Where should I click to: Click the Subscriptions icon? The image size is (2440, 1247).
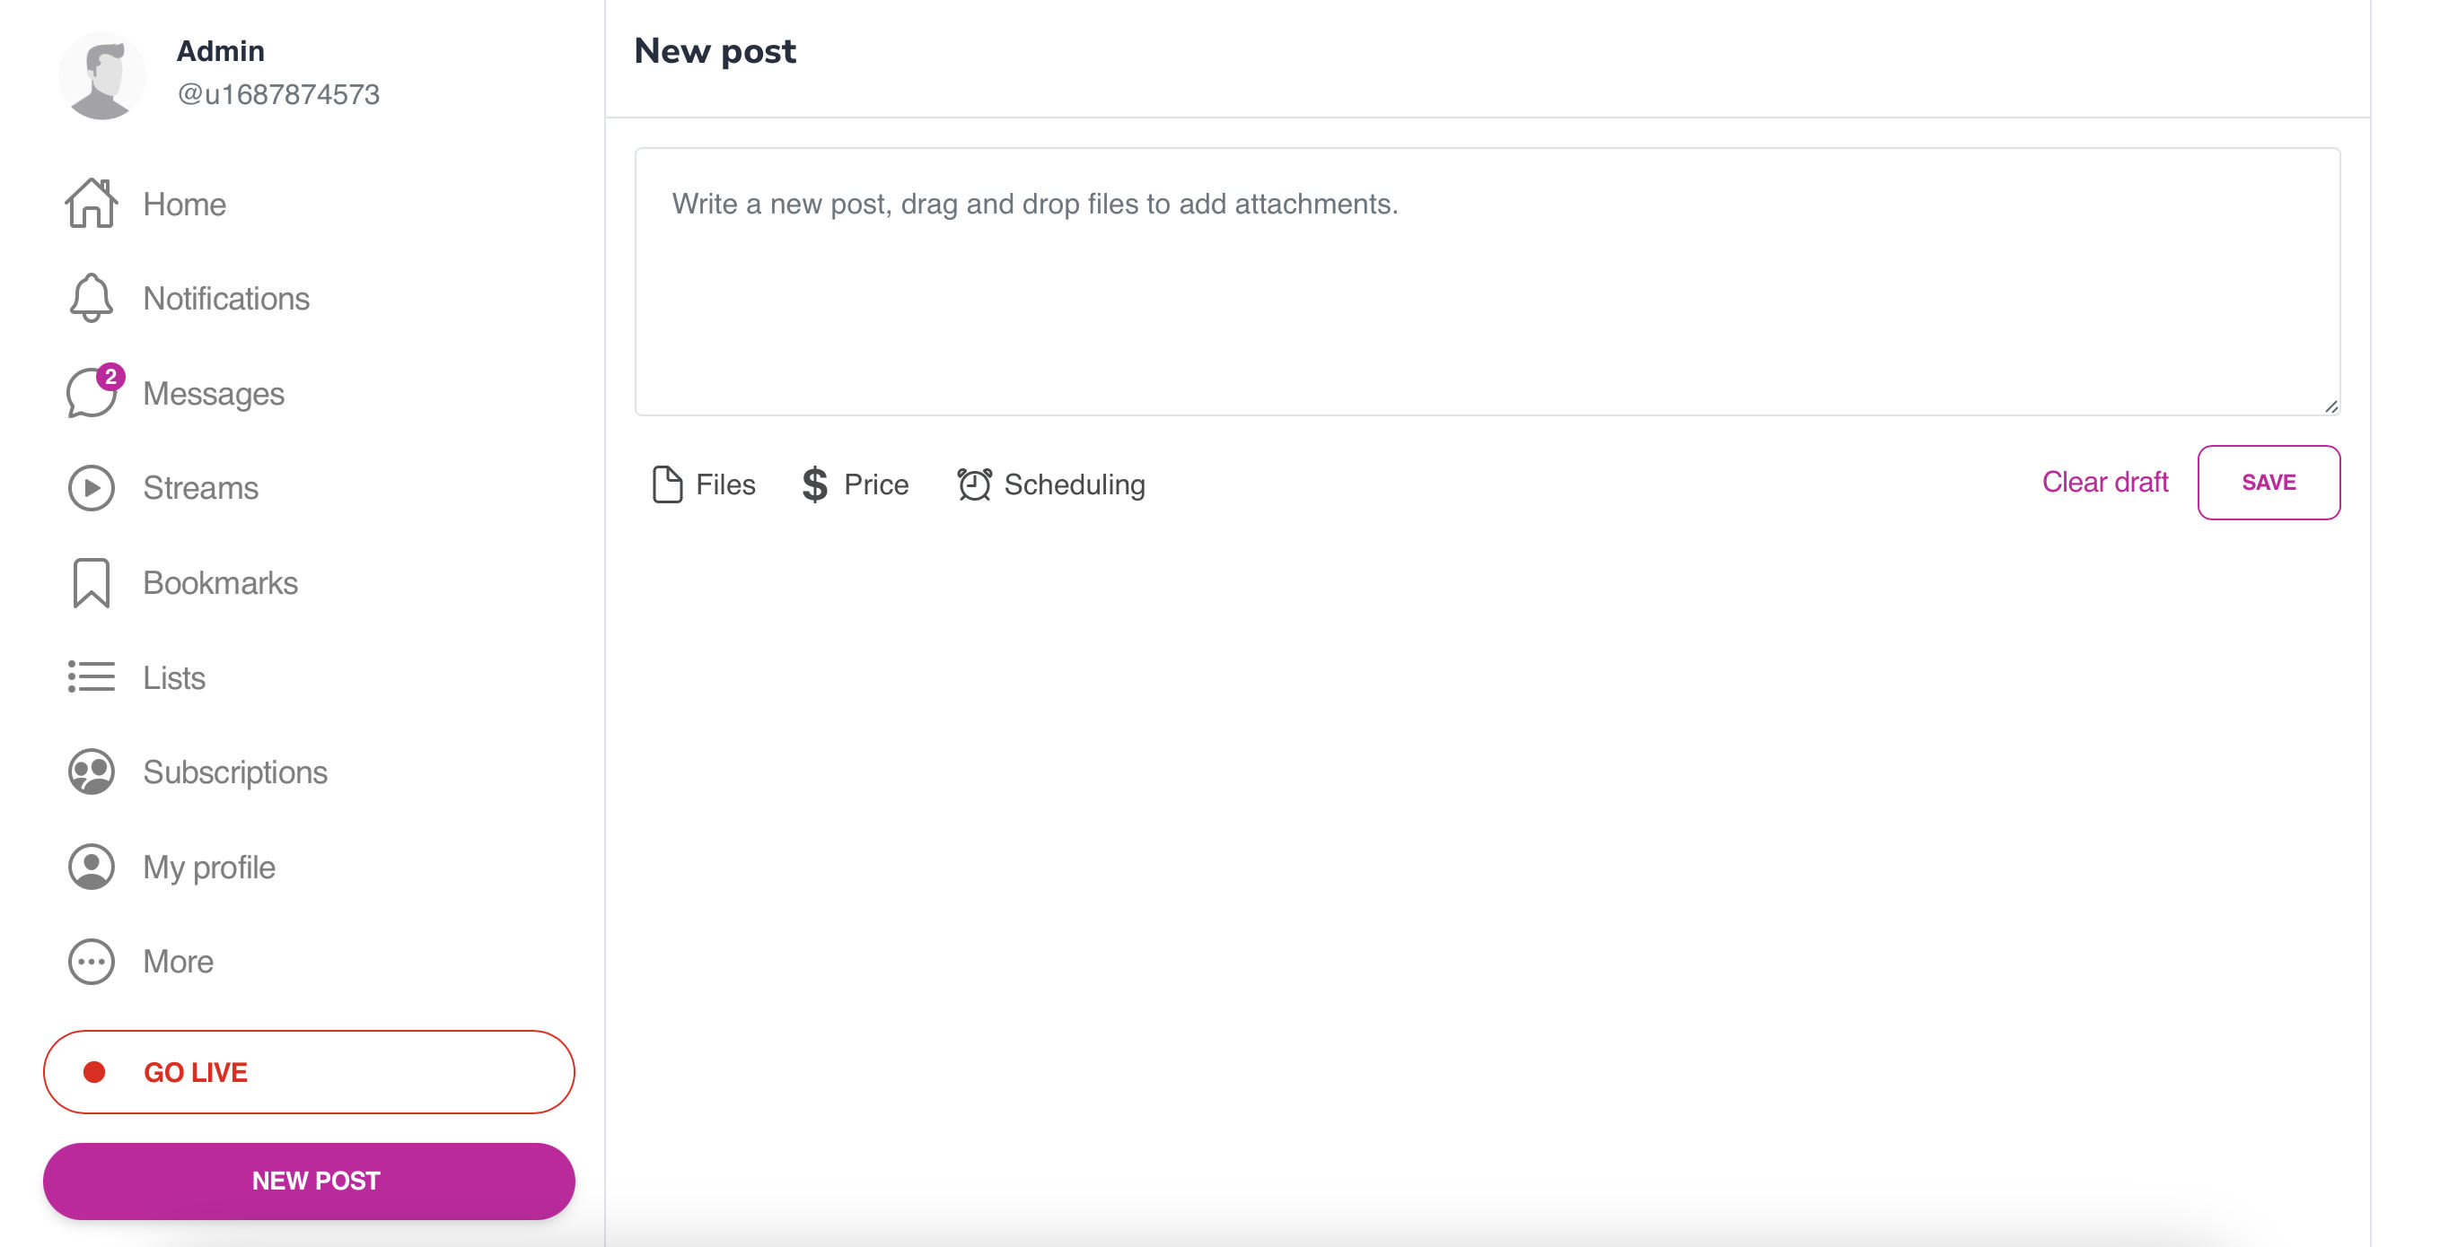(91, 772)
